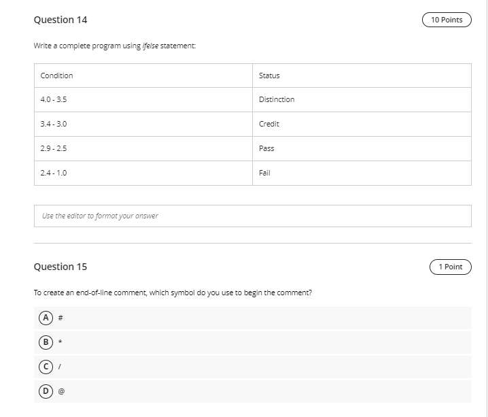Click the Pass status cell
This screenshot has width=488, height=417.
362,148
